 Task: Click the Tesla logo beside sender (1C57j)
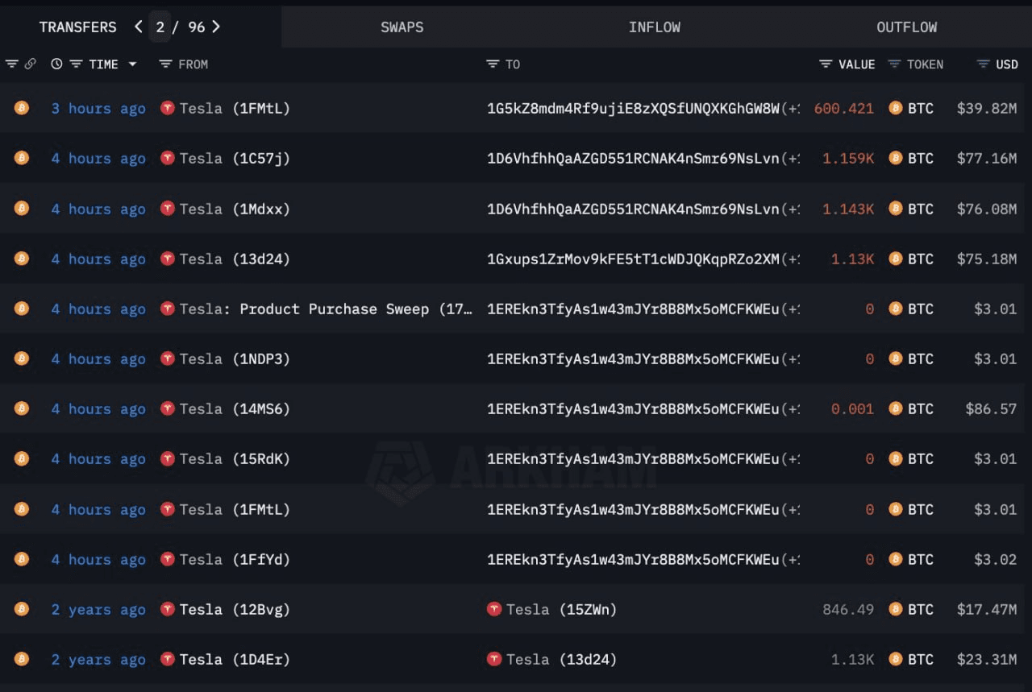coord(168,158)
